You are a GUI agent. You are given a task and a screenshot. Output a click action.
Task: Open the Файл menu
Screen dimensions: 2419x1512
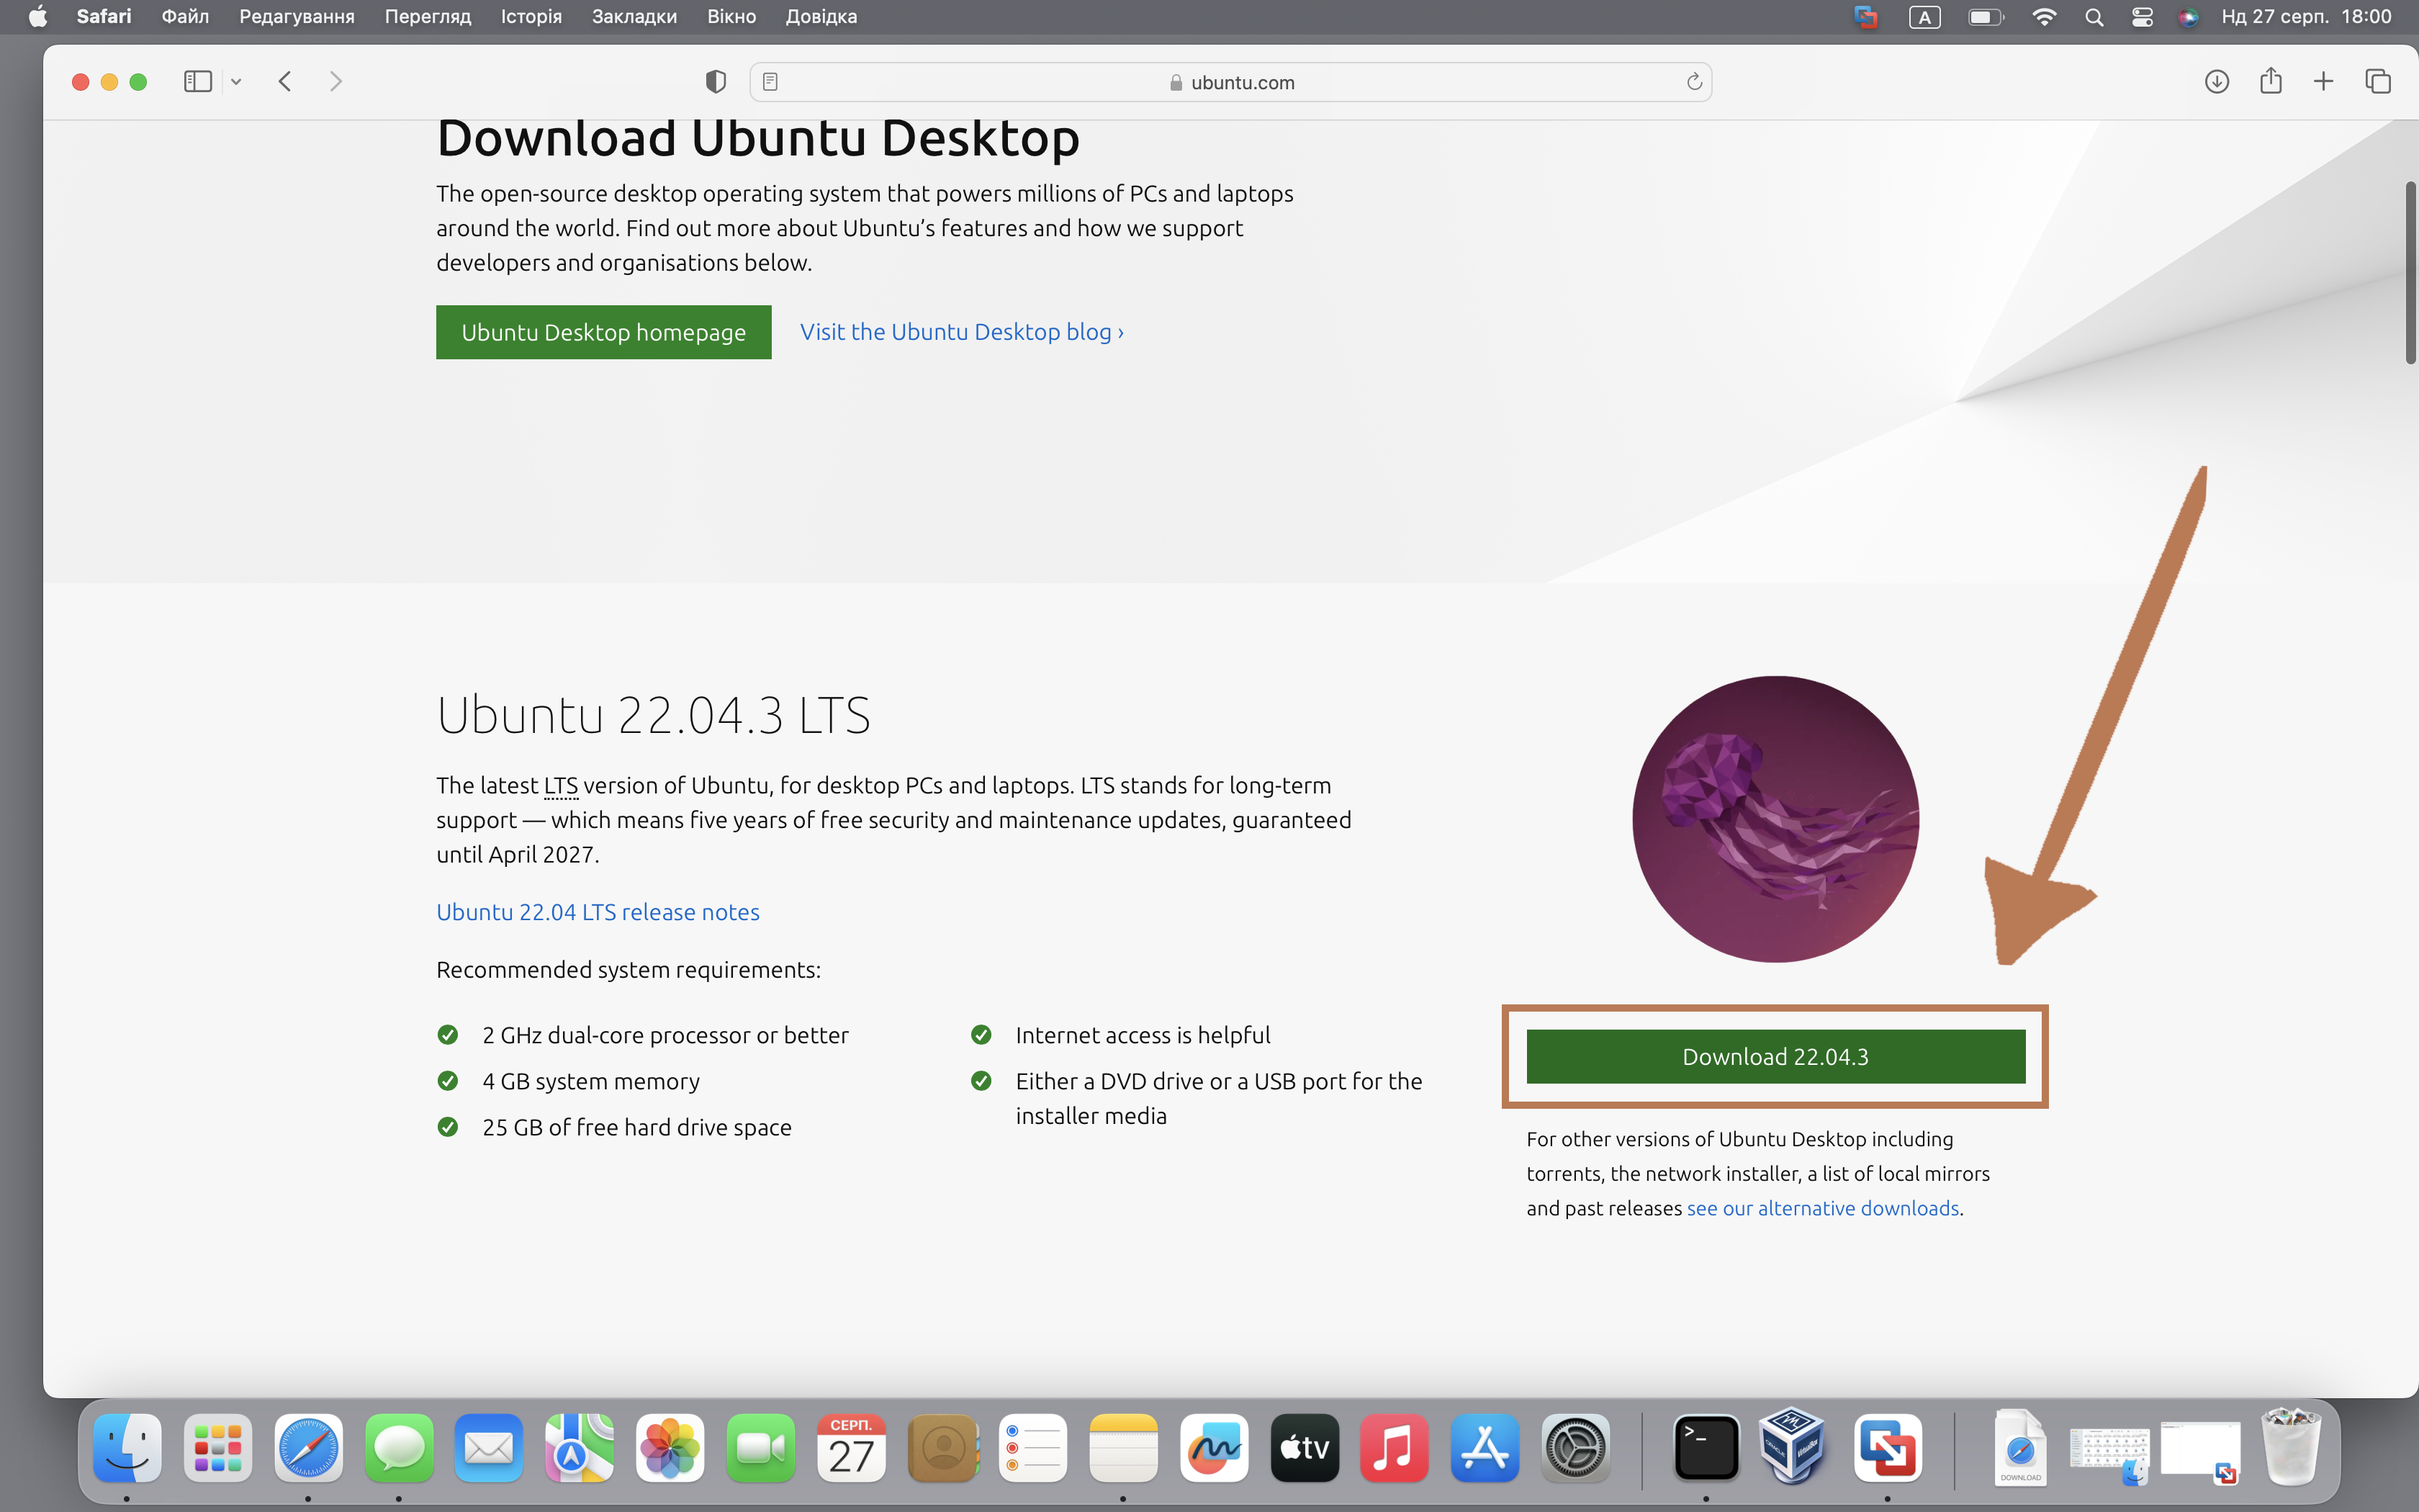tap(185, 17)
